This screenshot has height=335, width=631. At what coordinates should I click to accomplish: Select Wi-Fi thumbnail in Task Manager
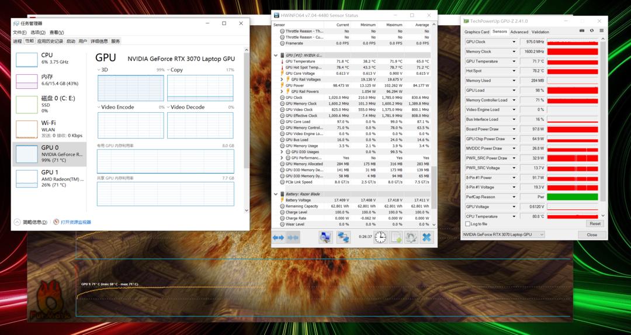pos(26,129)
